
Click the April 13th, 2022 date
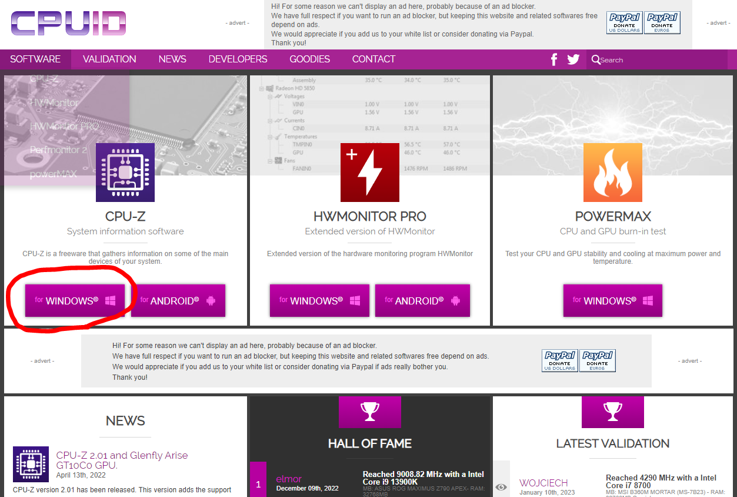[81, 475]
